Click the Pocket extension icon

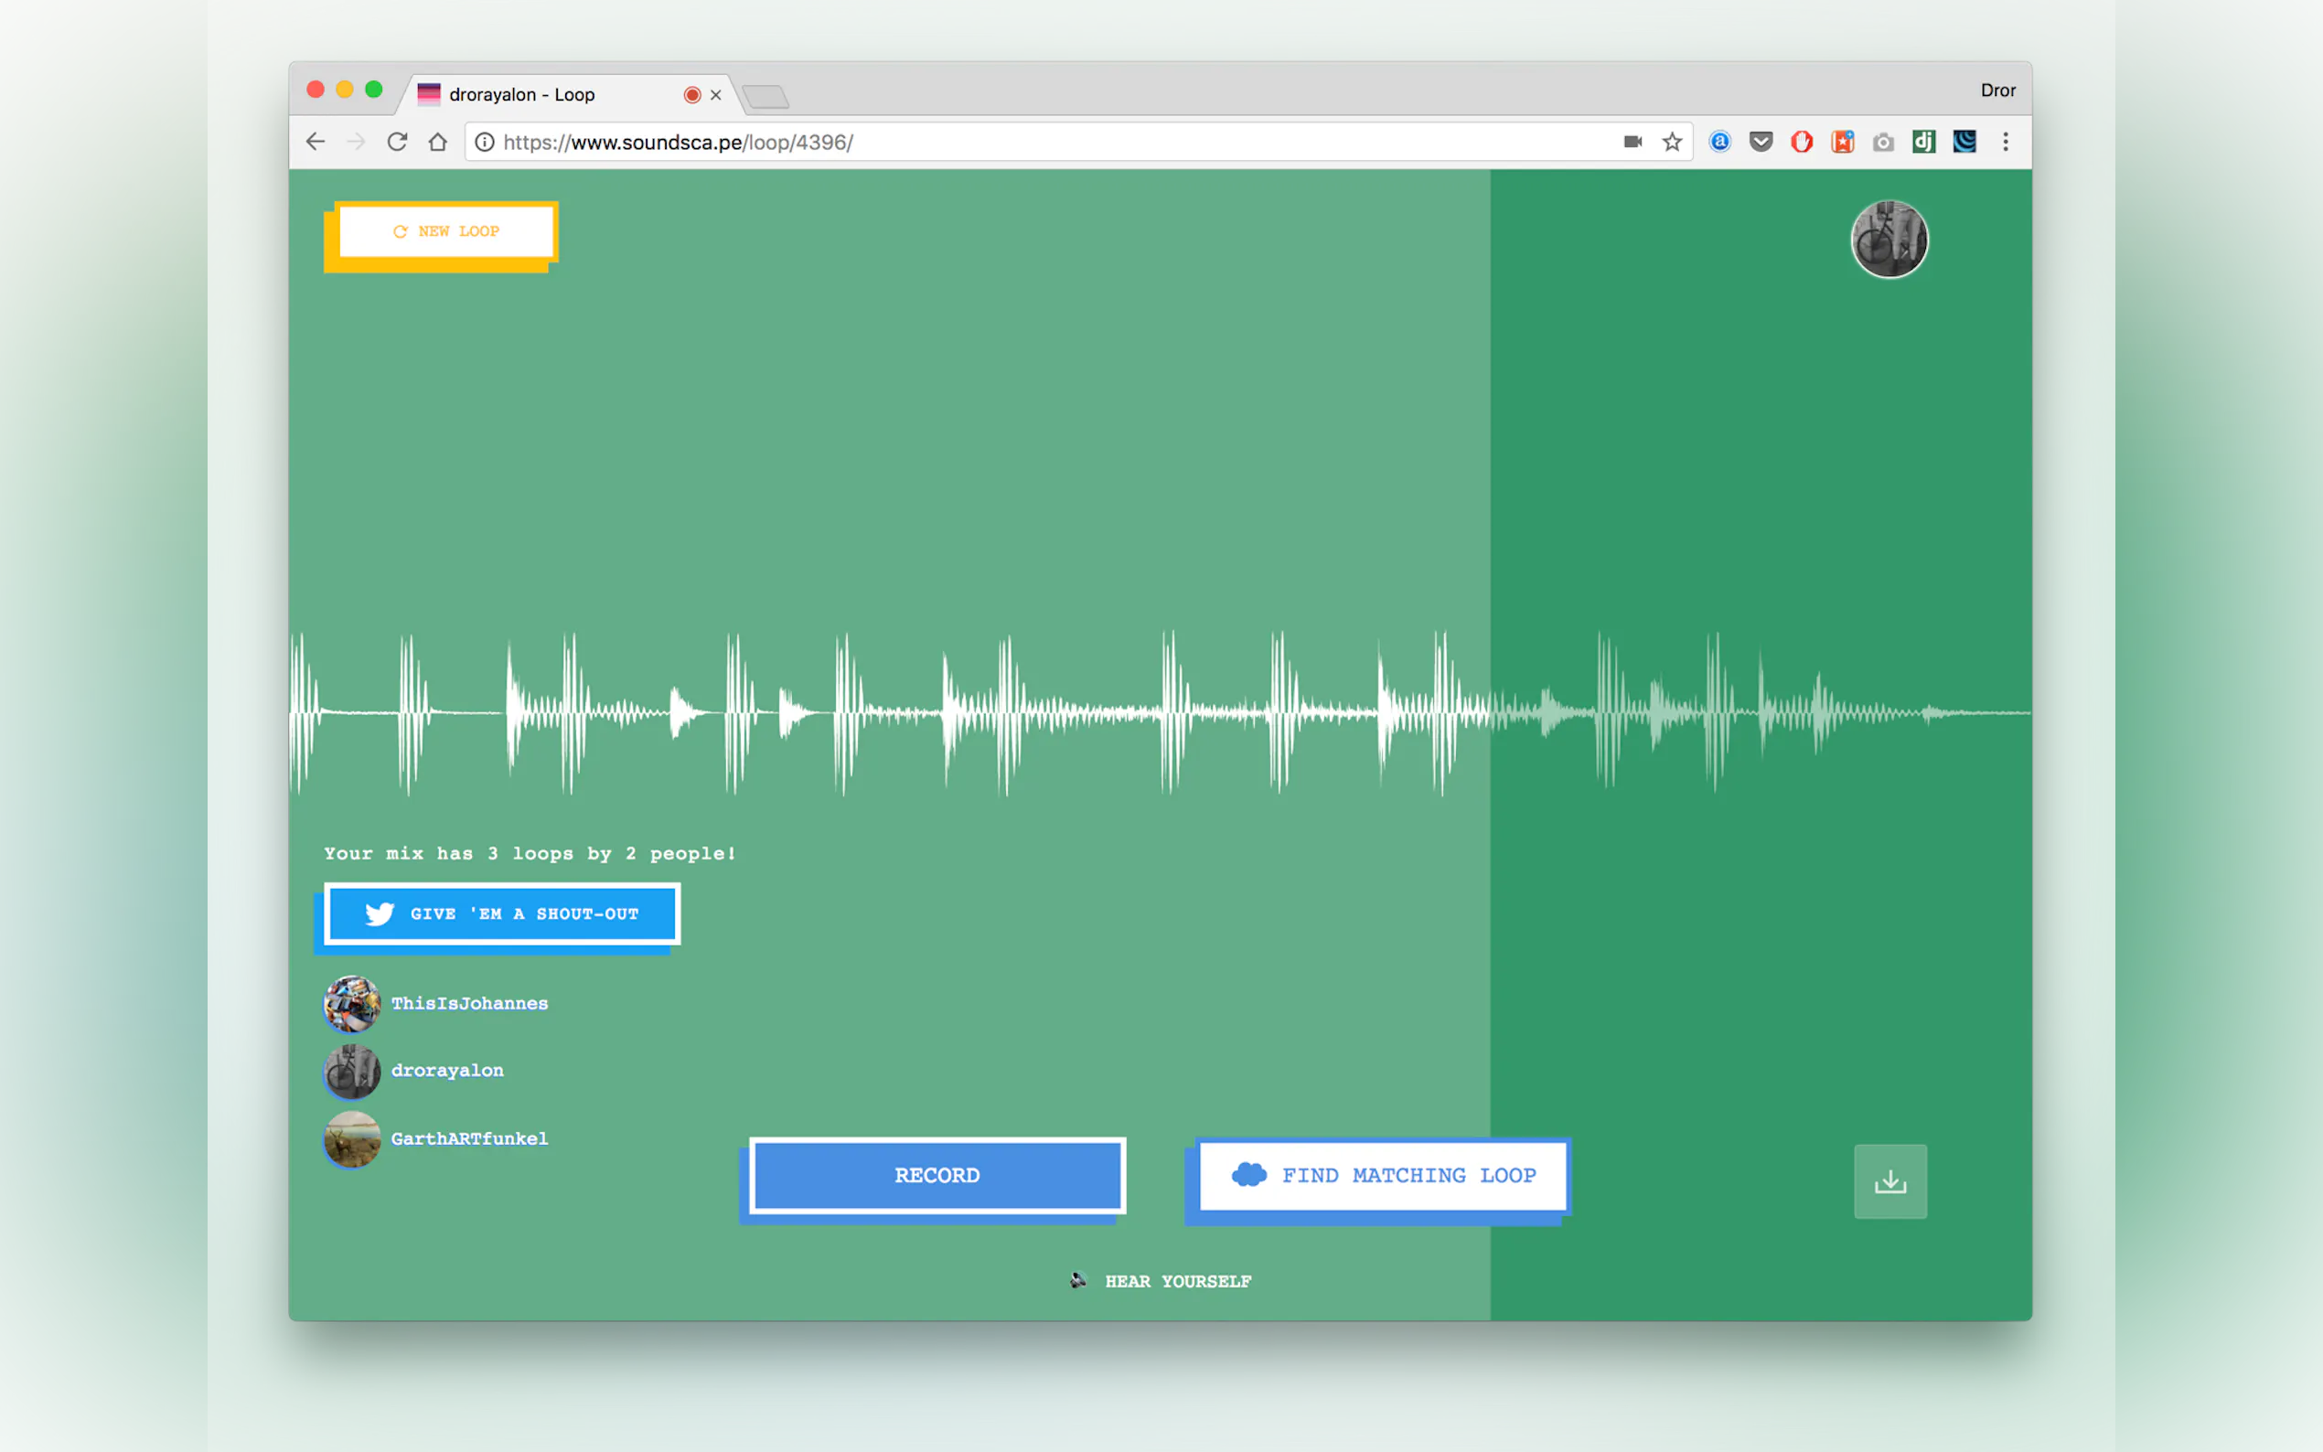[1761, 142]
